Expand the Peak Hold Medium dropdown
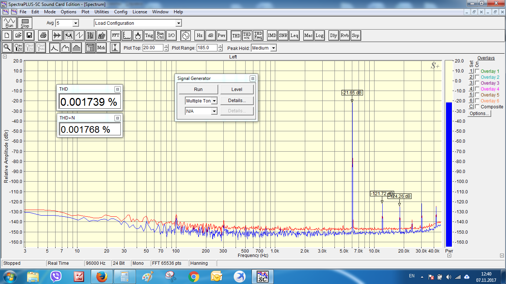 pyautogui.click(x=273, y=48)
